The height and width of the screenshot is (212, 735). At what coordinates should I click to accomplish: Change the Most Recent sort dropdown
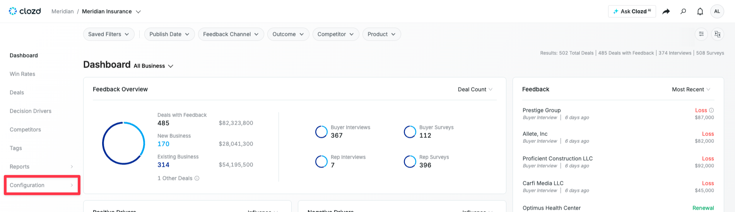691,90
